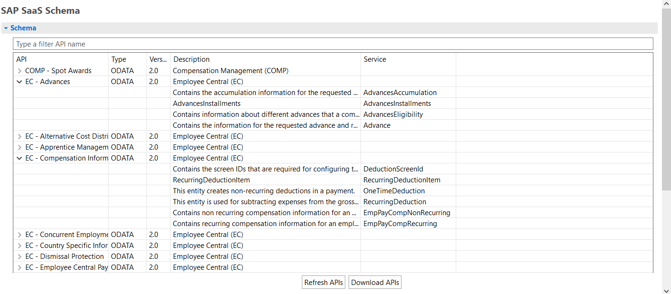This screenshot has height=294, width=671.
Task: Collapse the EC - Advances node
Action: [20, 82]
